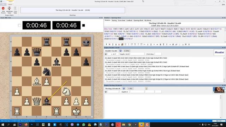Jump to move 20.Bc4 in notation

point(107,39)
